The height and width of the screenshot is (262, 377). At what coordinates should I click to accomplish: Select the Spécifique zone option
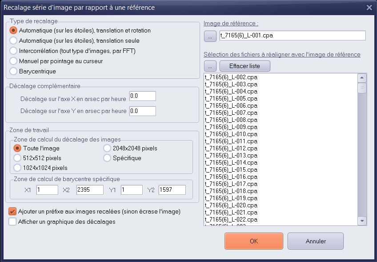coord(107,158)
